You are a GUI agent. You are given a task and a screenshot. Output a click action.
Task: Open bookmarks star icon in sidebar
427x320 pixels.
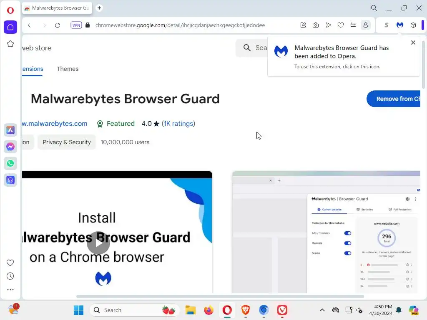10,44
